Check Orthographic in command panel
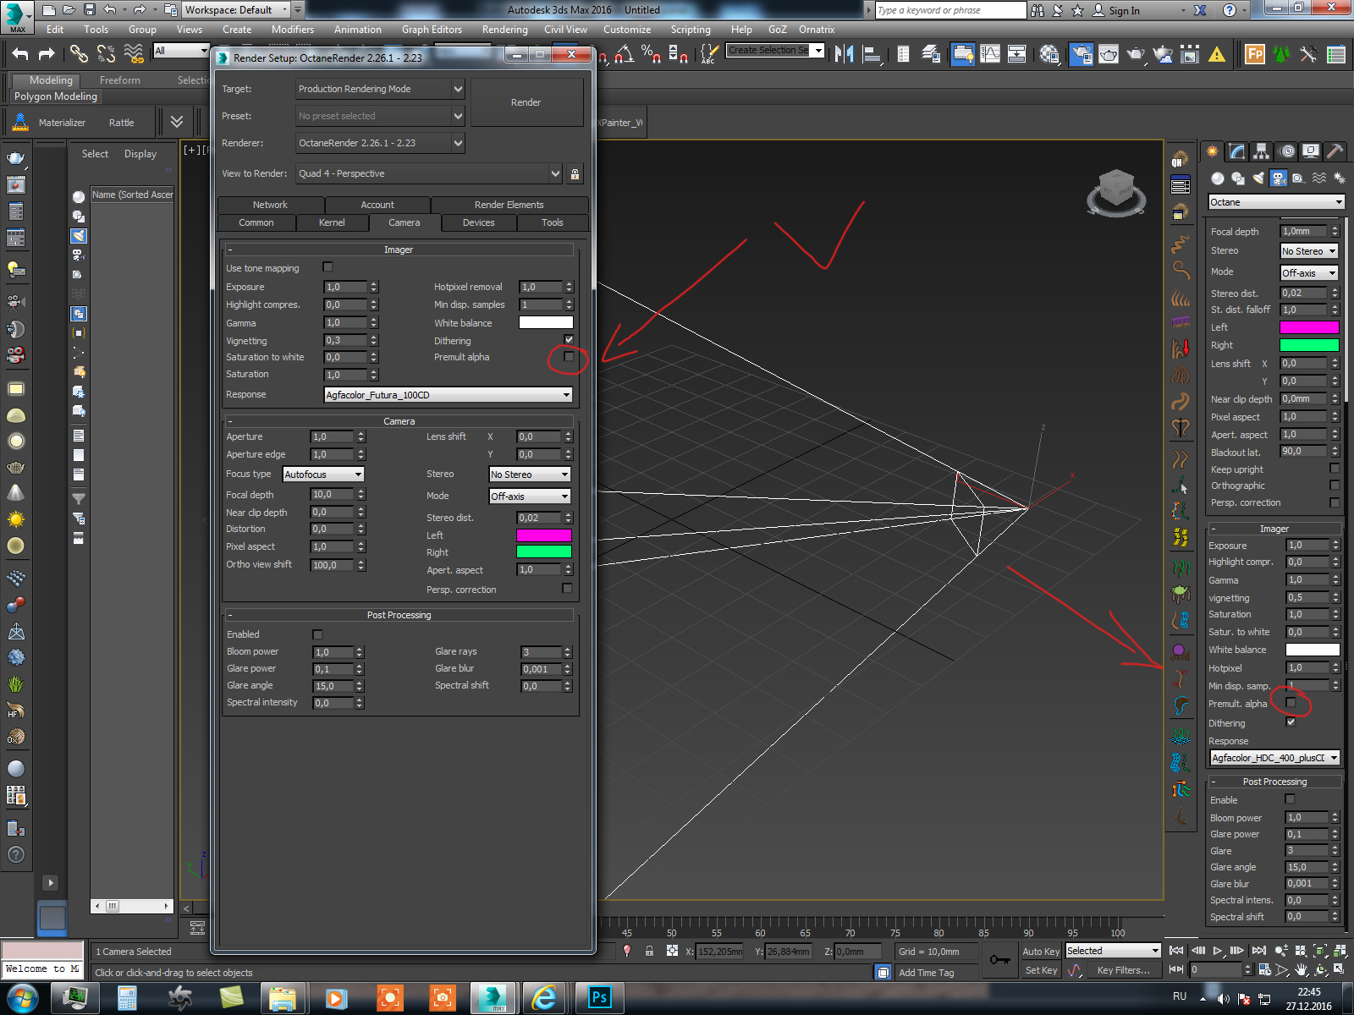 tap(1335, 486)
